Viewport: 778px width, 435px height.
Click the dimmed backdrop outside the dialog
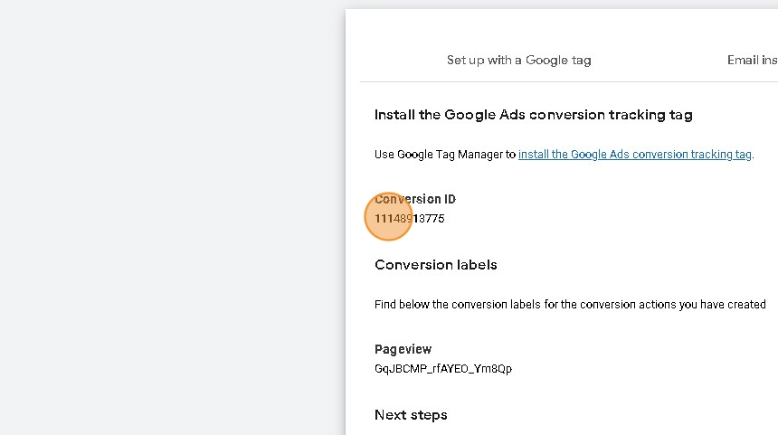(172, 217)
